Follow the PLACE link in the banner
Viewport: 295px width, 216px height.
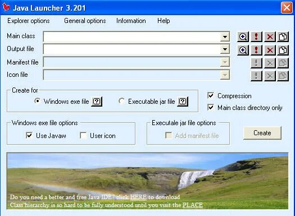[x=193, y=205]
